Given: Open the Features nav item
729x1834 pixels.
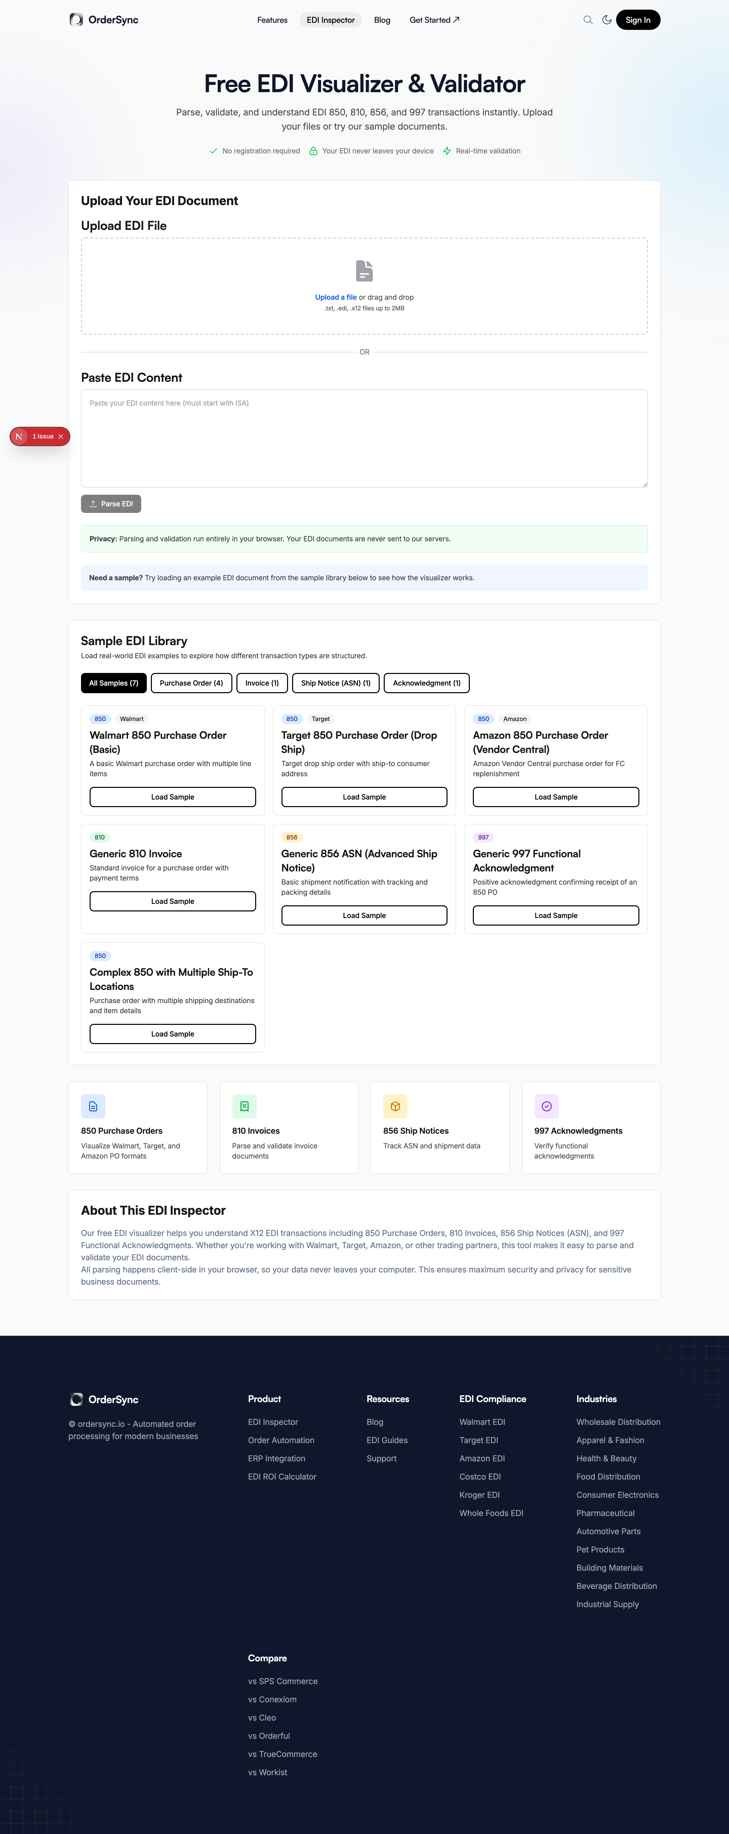Looking at the screenshot, I should click(x=273, y=20).
